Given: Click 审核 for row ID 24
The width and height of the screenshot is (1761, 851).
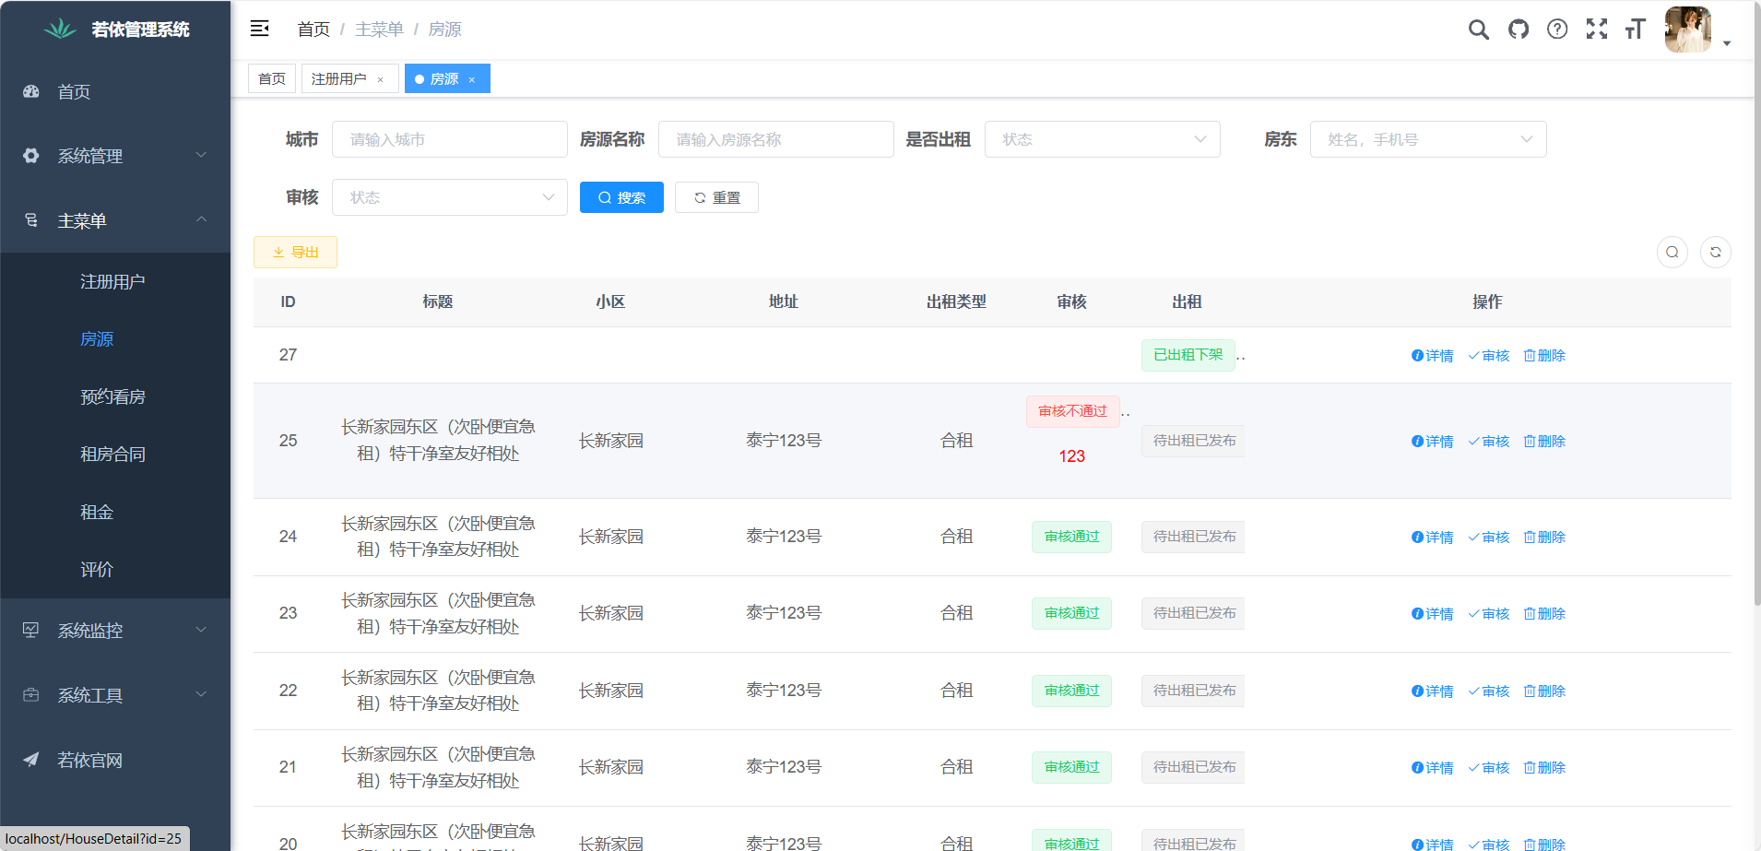Looking at the screenshot, I should click(x=1489, y=537).
